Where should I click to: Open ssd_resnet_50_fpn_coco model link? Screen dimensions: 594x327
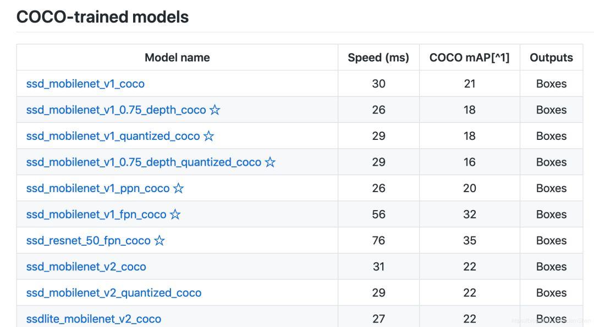pyautogui.click(x=88, y=240)
